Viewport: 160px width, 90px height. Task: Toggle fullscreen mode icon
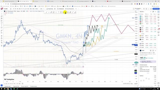pyautogui.click(x=148, y=9)
